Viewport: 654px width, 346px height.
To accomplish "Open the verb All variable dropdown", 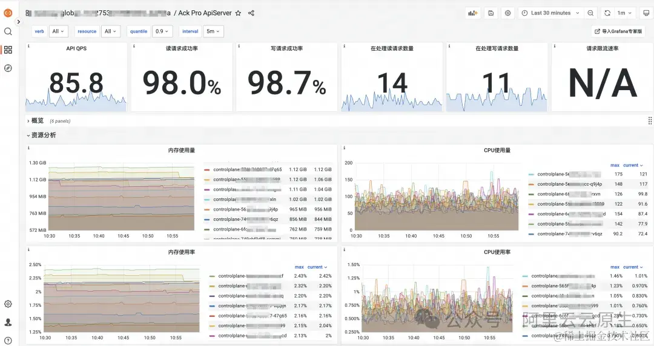I will (58, 31).
